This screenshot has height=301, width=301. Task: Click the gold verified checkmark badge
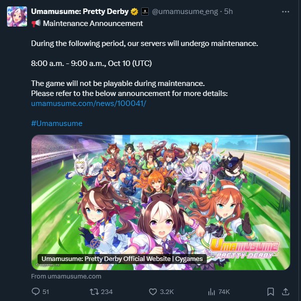(x=134, y=11)
